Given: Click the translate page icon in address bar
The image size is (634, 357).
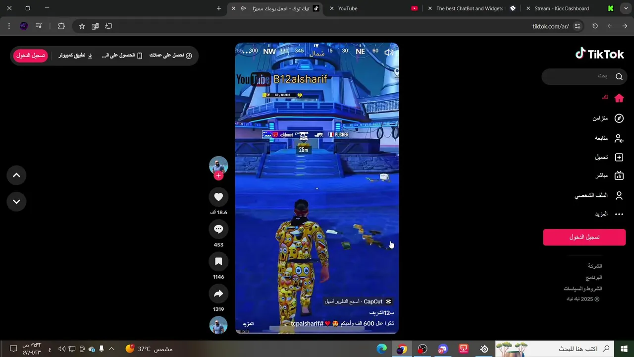Looking at the screenshot, I should coord(96,26).
